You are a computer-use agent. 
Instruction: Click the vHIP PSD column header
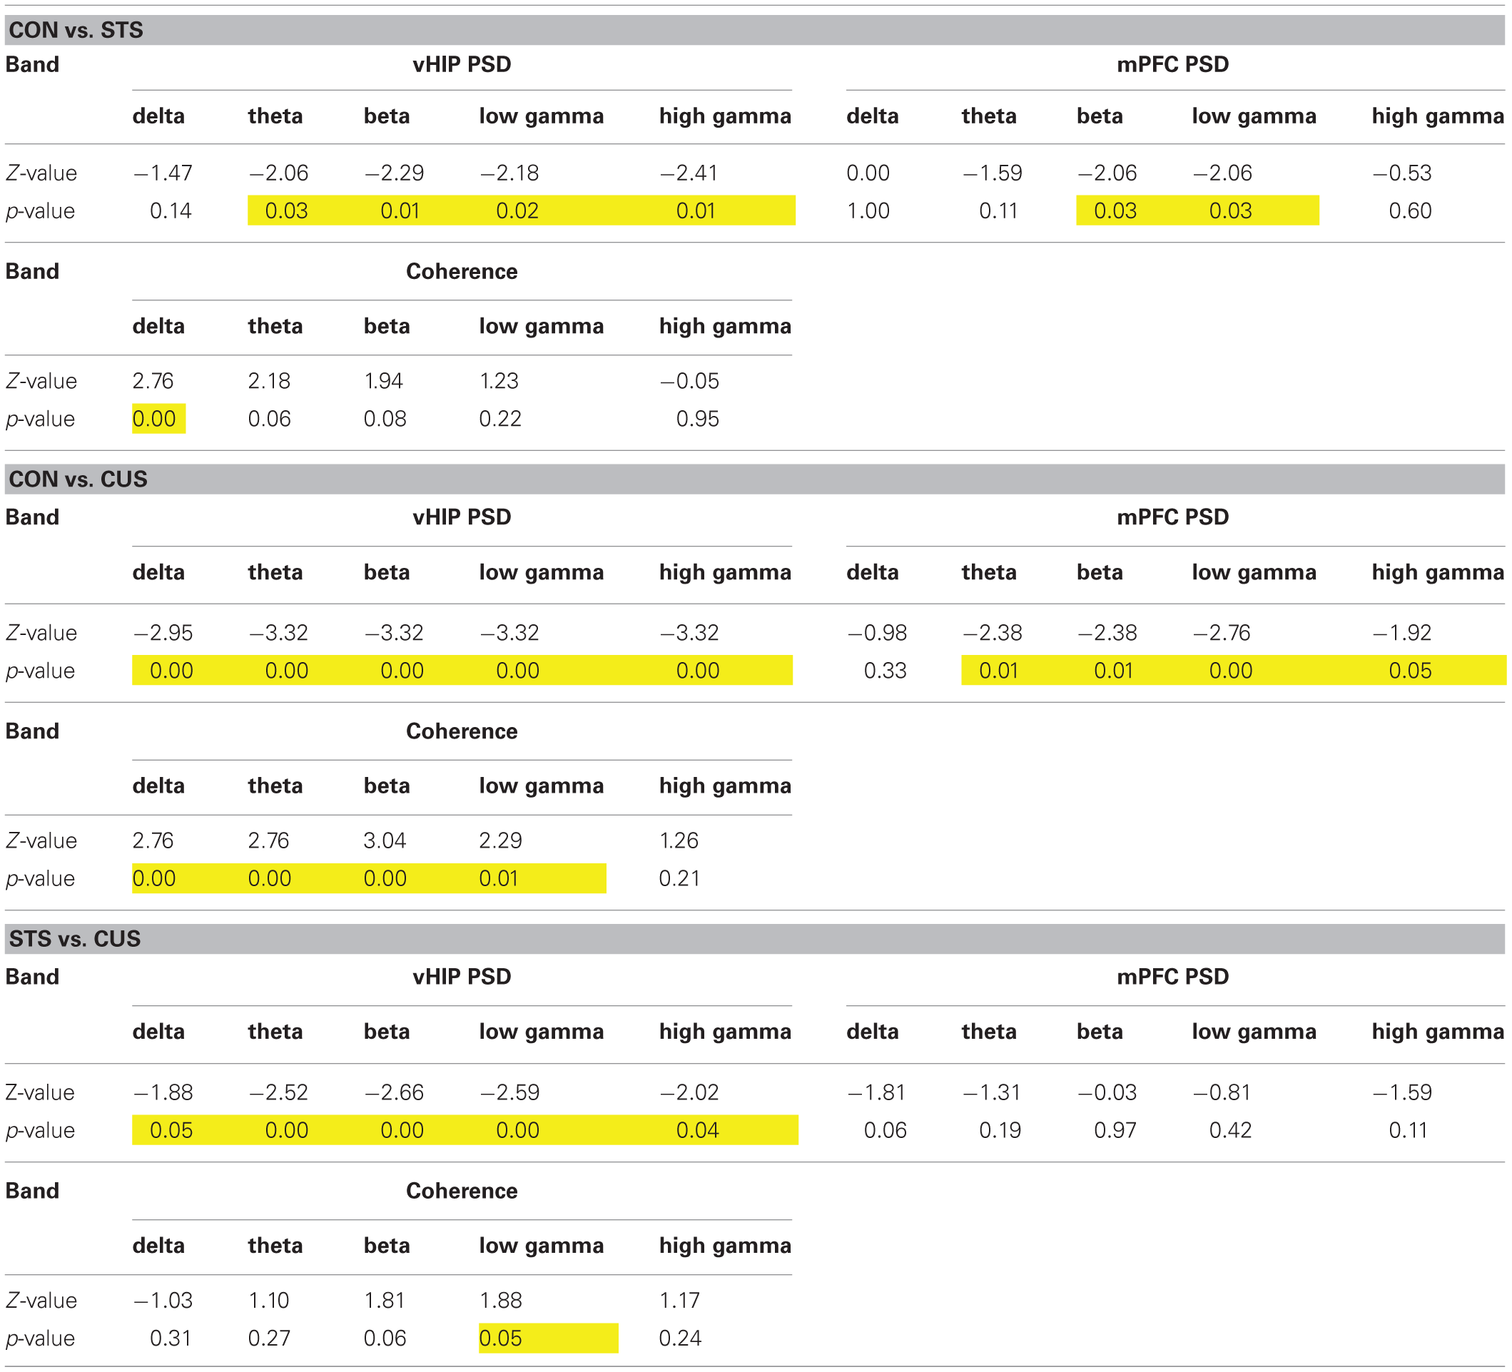pyautogui.click(x=460, y=63)
